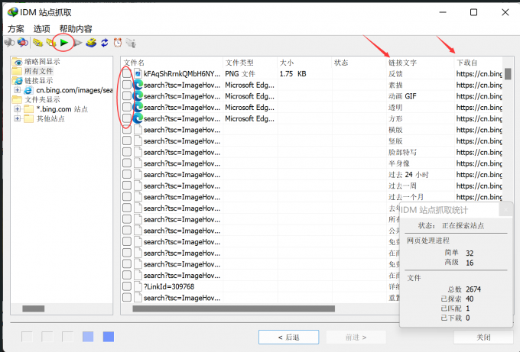Click the PNG file icon of kFAqShRrnkQMbH6NY
520x352 pixels.
click(138, 74)
